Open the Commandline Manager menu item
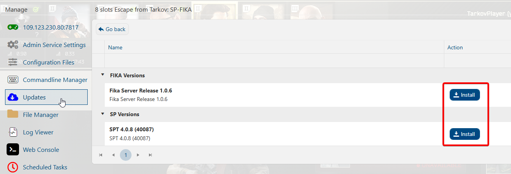This screenshot has width=511, height=174. point(55,80)
